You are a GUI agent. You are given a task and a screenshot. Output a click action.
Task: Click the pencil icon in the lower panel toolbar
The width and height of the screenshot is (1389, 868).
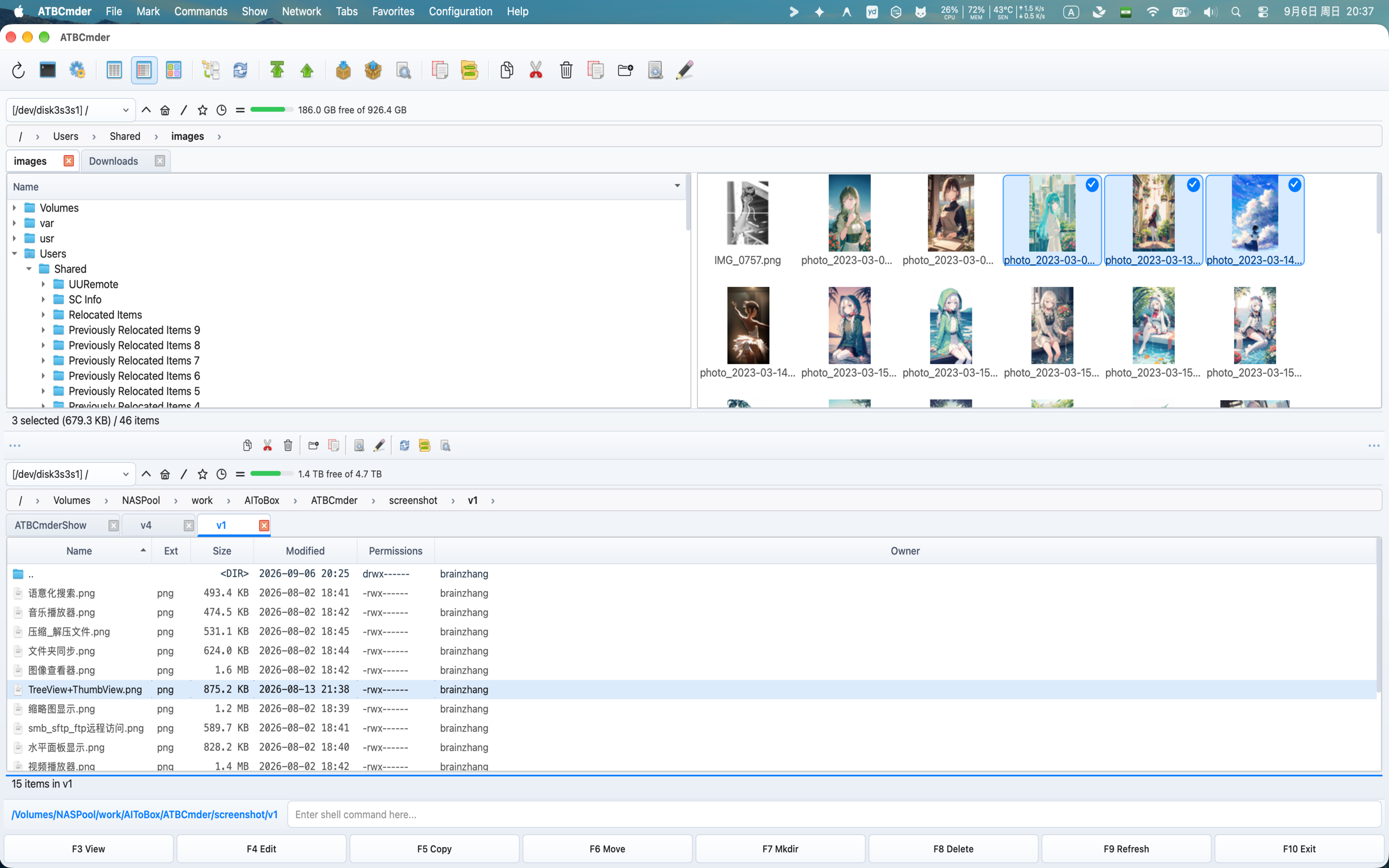click(x=380, y=446)
